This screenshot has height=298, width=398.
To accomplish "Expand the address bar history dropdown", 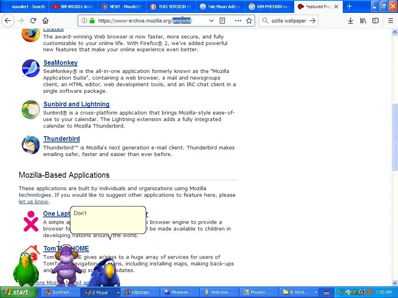I will coord(211,21).
